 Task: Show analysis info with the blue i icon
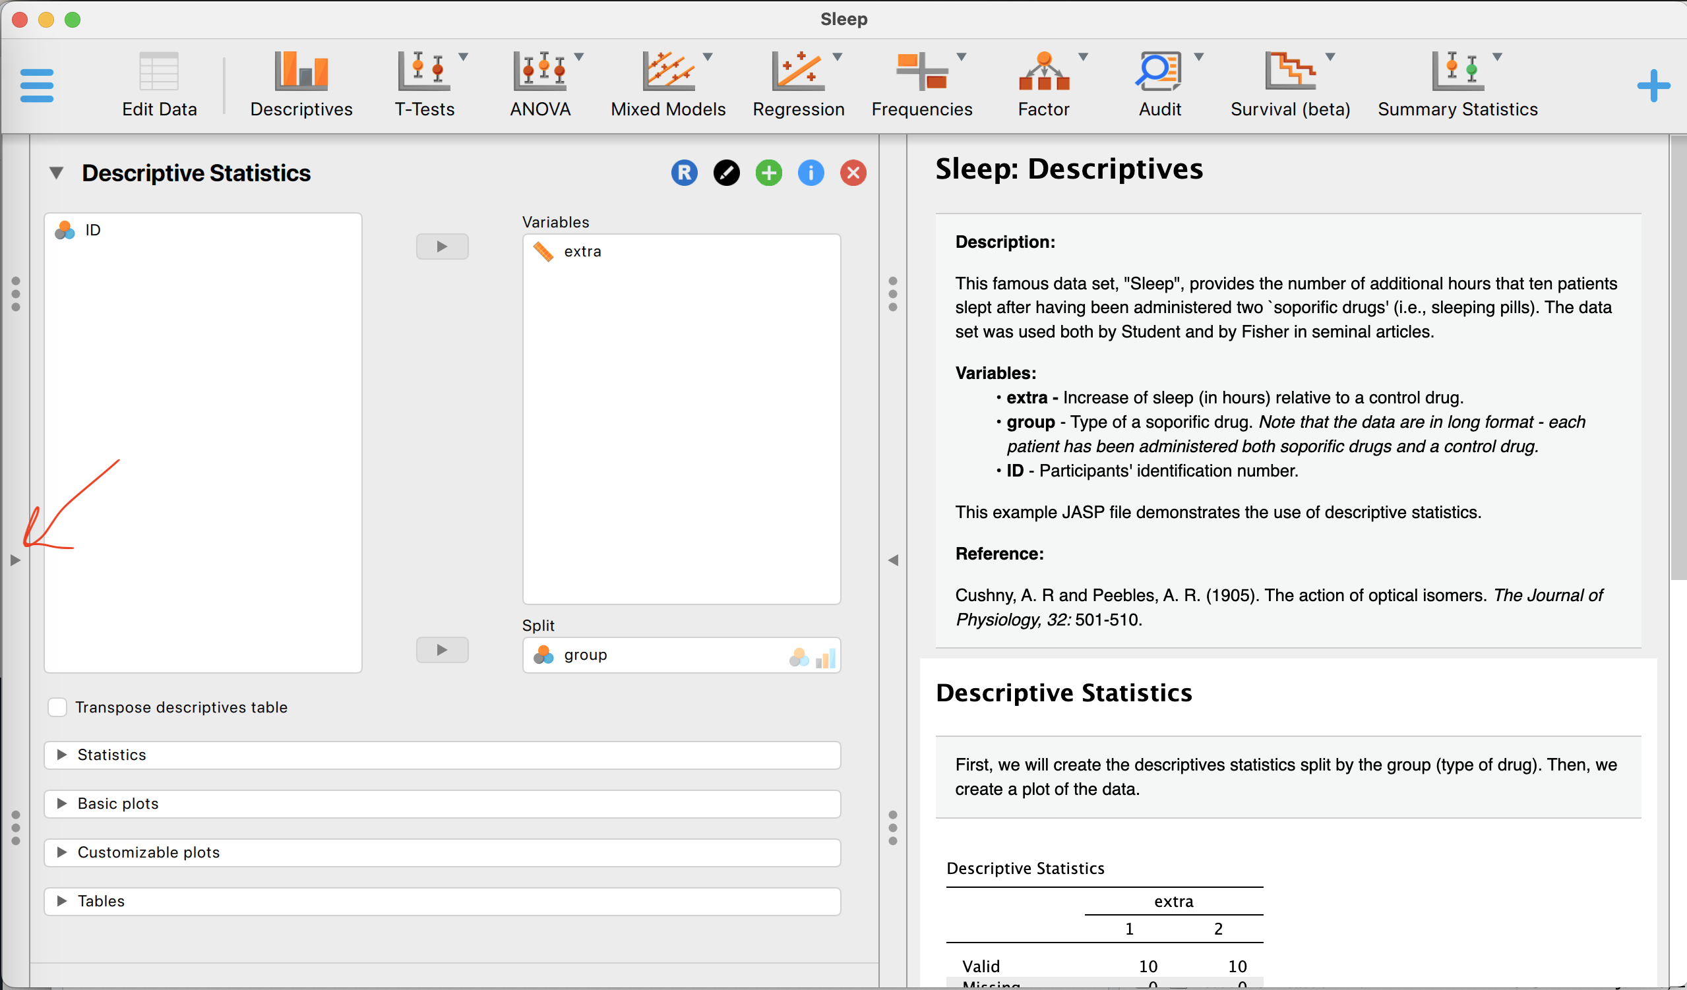pos(811,173)
